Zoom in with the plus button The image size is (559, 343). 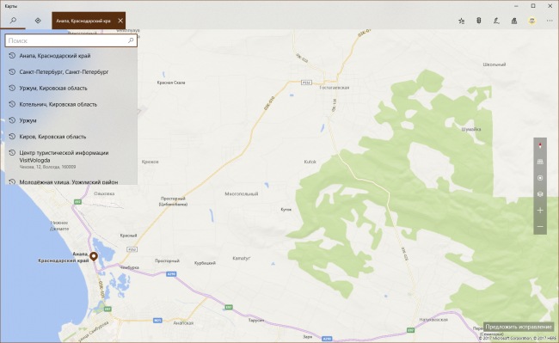540,210
